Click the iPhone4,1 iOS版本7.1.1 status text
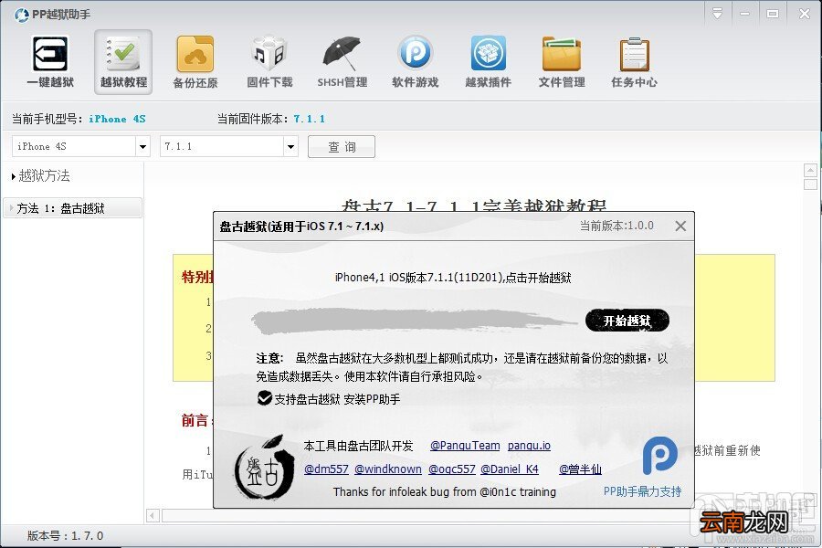 (x=453, y=278)
